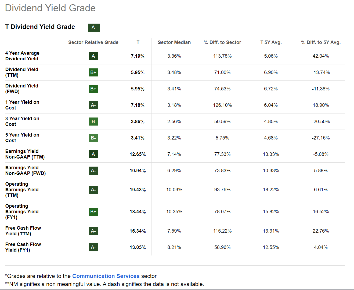Click the A- grade badge for Free Cash Flow Yield (FY1)

coord(93,247)
